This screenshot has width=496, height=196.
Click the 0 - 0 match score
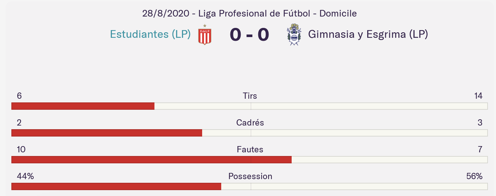[249, 35]
